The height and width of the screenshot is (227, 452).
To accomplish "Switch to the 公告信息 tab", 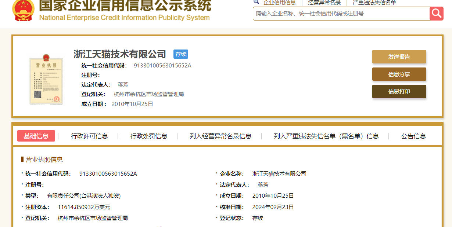I will (x=413, y=136).
